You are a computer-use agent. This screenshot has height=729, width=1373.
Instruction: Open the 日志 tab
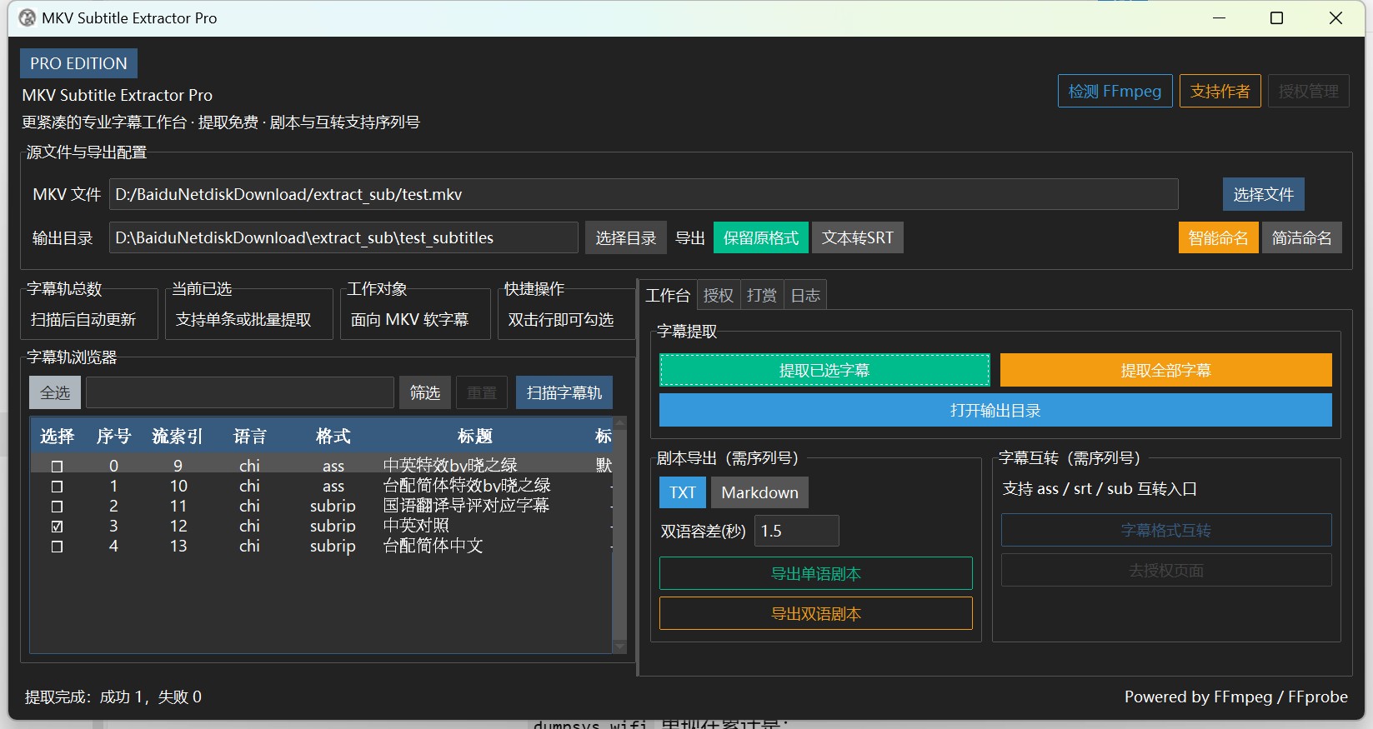(804, 295)
